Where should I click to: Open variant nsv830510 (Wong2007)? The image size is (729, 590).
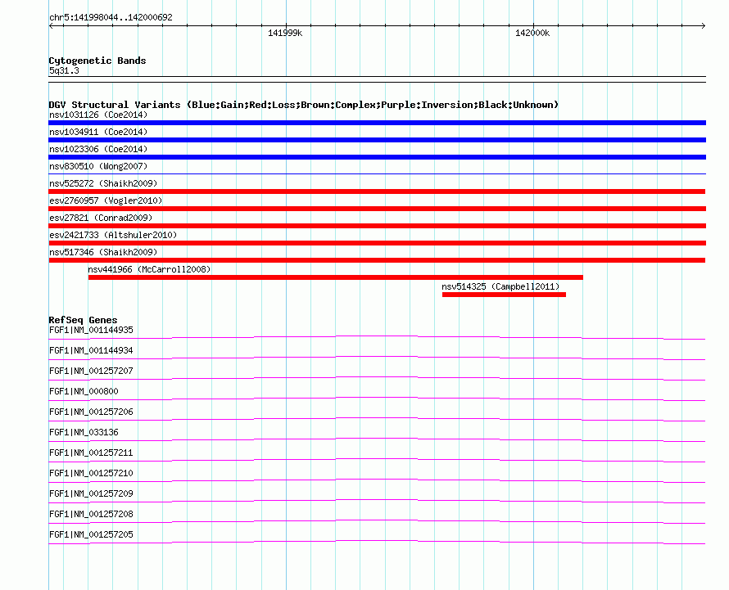[98, 166]
